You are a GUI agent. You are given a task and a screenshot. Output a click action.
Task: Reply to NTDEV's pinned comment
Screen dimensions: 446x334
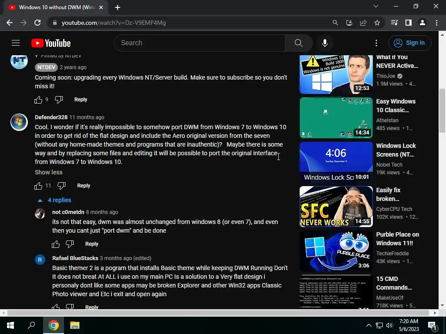click(81, 100)
